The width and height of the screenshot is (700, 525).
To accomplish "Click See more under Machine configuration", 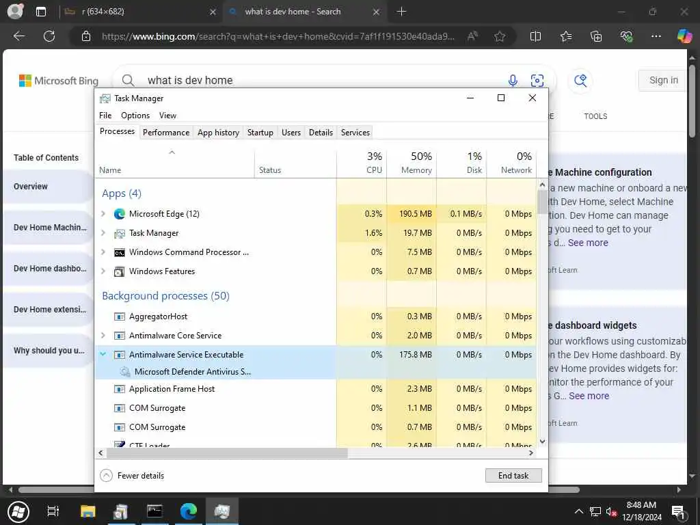I will coord(588,243).
